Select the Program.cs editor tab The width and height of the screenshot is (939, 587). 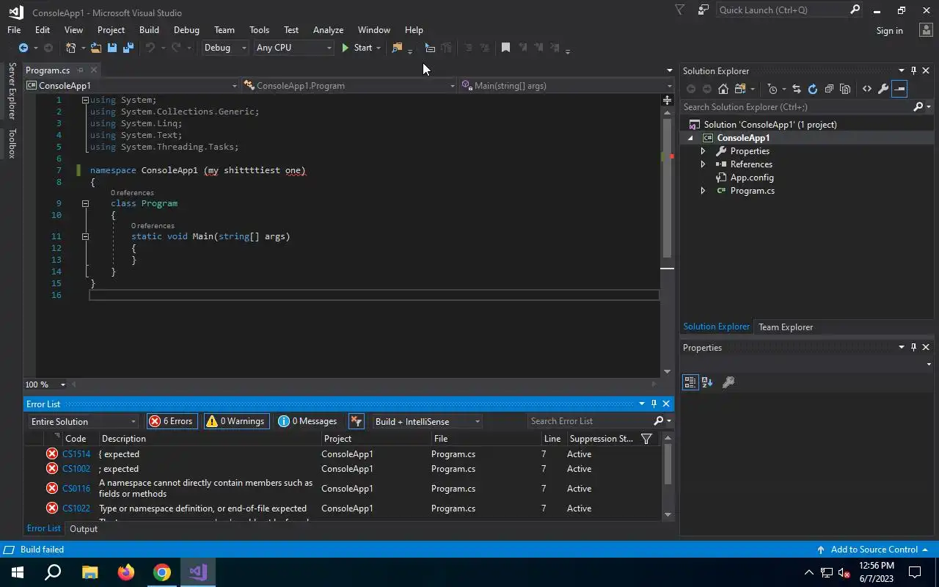point(48,70)
